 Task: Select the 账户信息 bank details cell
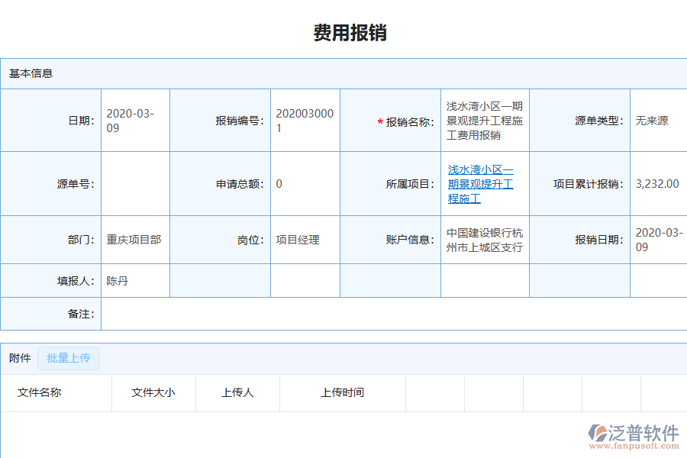pos(484,239)
